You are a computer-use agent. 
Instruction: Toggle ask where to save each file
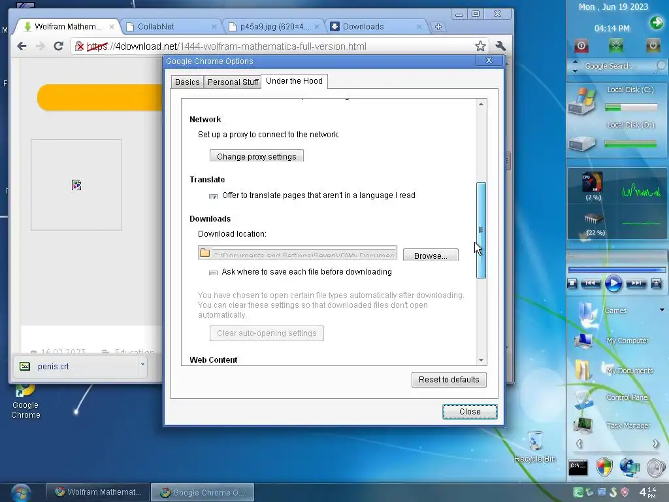coord(214,273)
